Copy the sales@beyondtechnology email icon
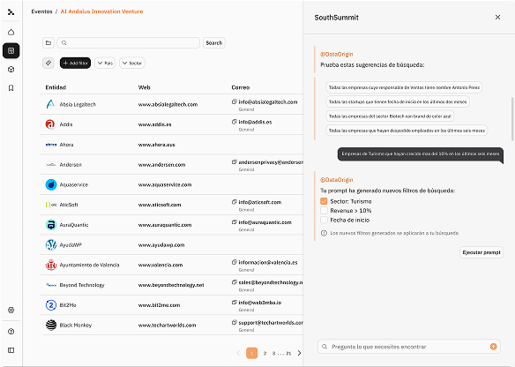 pos(235,282)
